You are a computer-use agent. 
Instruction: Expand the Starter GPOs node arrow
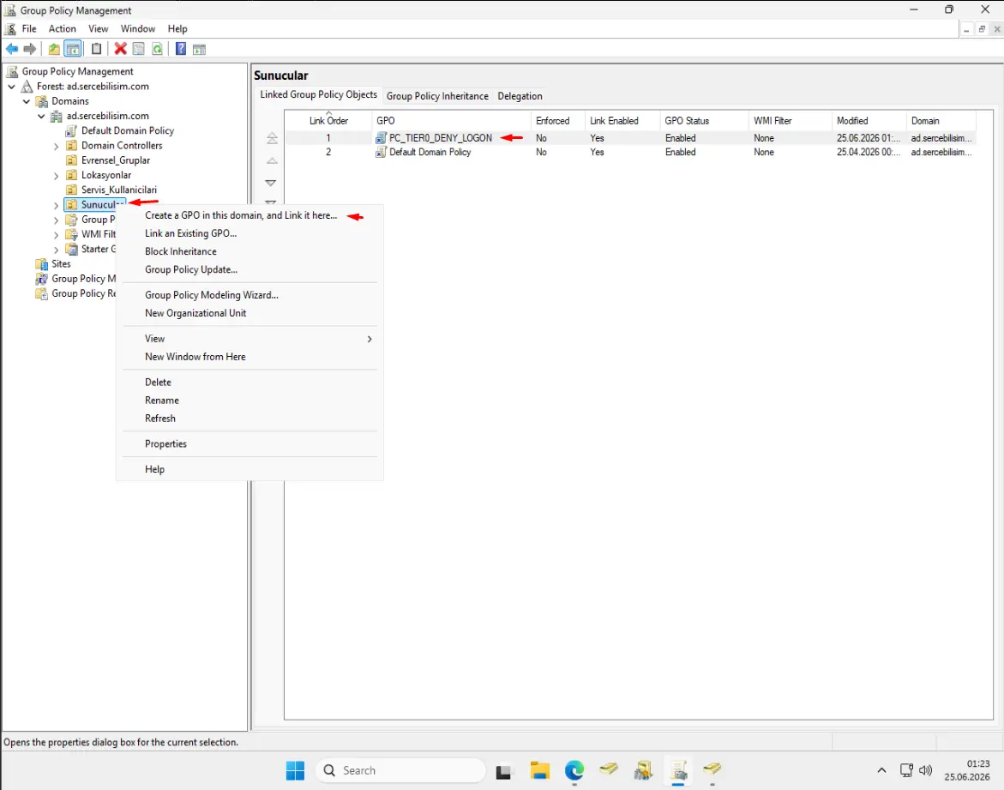[x=56, y=250]
